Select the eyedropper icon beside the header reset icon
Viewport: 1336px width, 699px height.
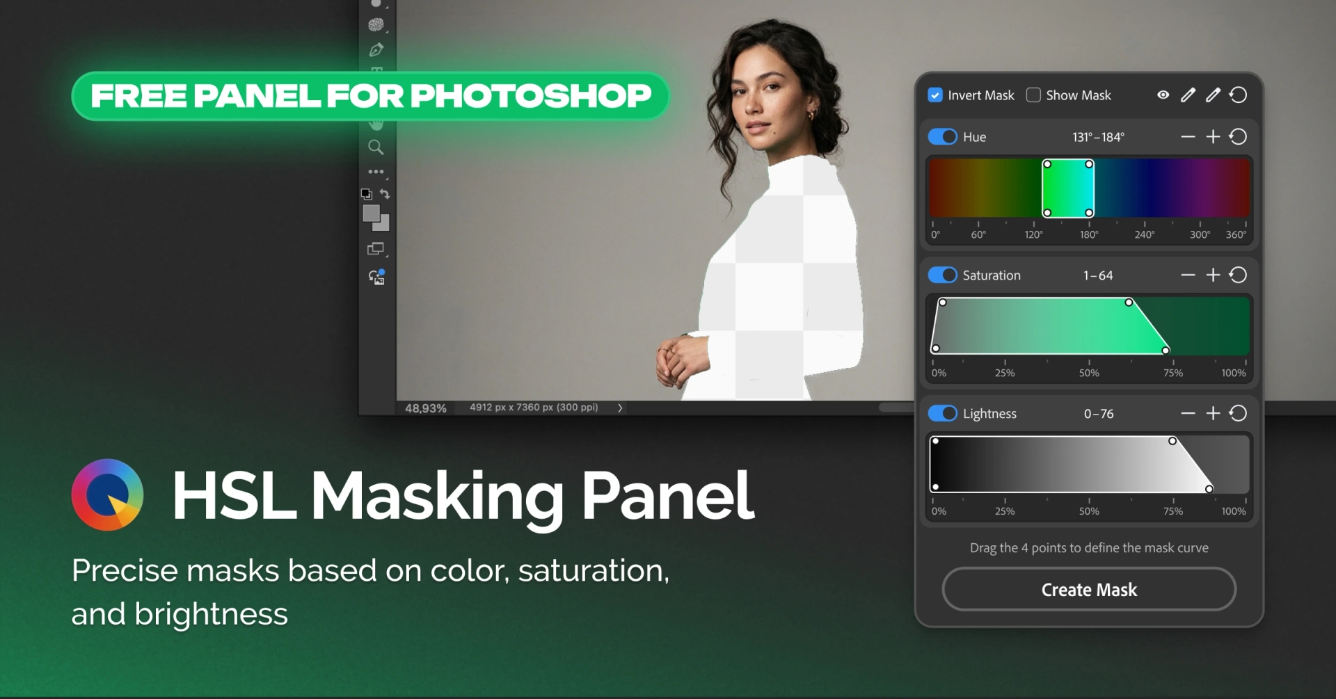click(x=1213, y=95)
